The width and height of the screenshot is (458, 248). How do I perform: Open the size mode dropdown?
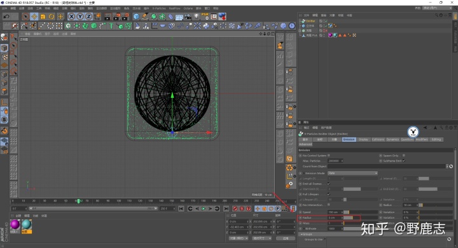[261, 238]
